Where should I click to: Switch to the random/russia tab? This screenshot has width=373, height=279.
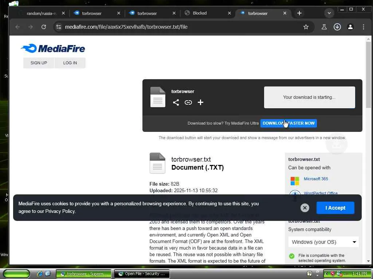pyautogui.click(x=42, y=13)
